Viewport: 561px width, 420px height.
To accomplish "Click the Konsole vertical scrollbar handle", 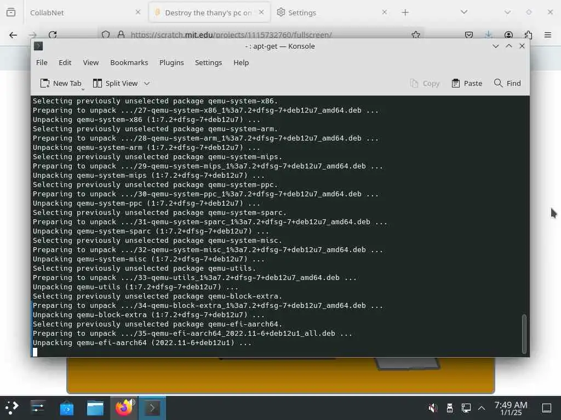I will (x=524, y=334).
